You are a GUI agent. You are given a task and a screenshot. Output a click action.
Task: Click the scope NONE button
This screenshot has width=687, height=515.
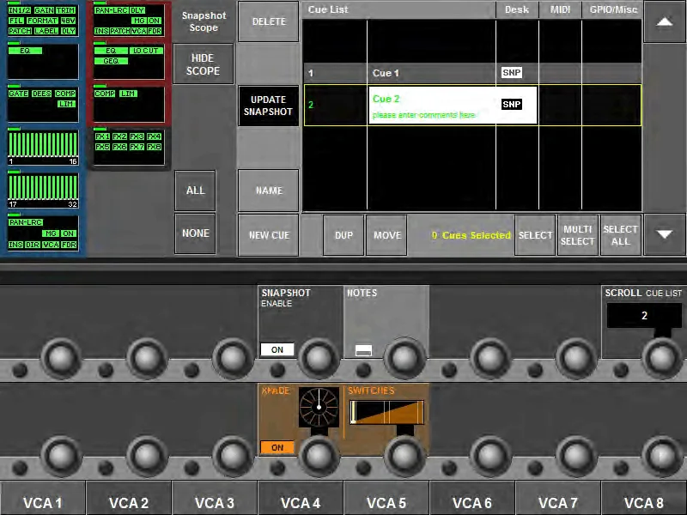pyautogui.click(x=195, y=233)
